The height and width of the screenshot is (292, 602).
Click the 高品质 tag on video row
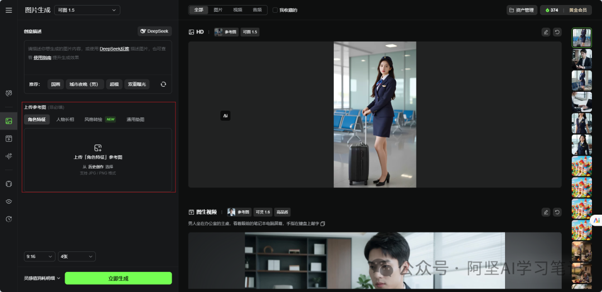(x=282, y=212)
